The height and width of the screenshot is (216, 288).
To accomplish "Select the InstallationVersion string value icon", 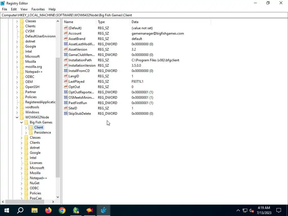I will point(66,65).
